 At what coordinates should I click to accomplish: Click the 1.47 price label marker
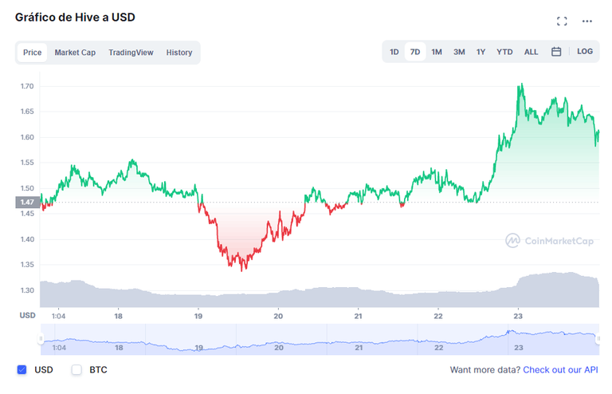pos(27,203)
